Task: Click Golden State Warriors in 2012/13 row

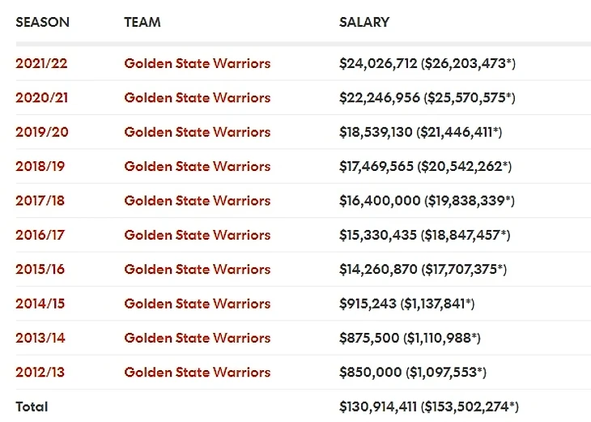Action: pos(197,372)
